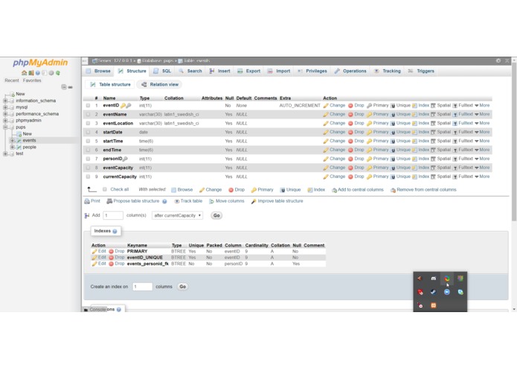Tick the checkbox for startTime column
Image resolution: width=517 pixels, height=368 pixels.
(x=88, y=142)
